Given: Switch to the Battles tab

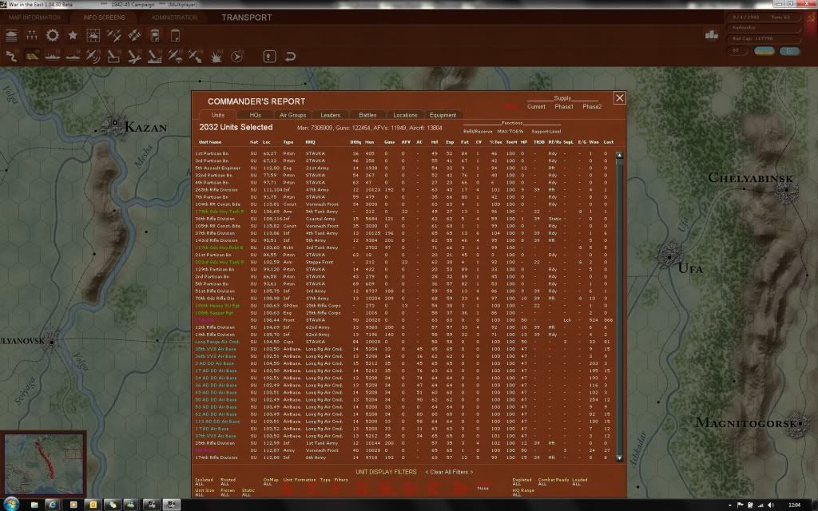Looking at the screenshot, I should click(367, 115).
